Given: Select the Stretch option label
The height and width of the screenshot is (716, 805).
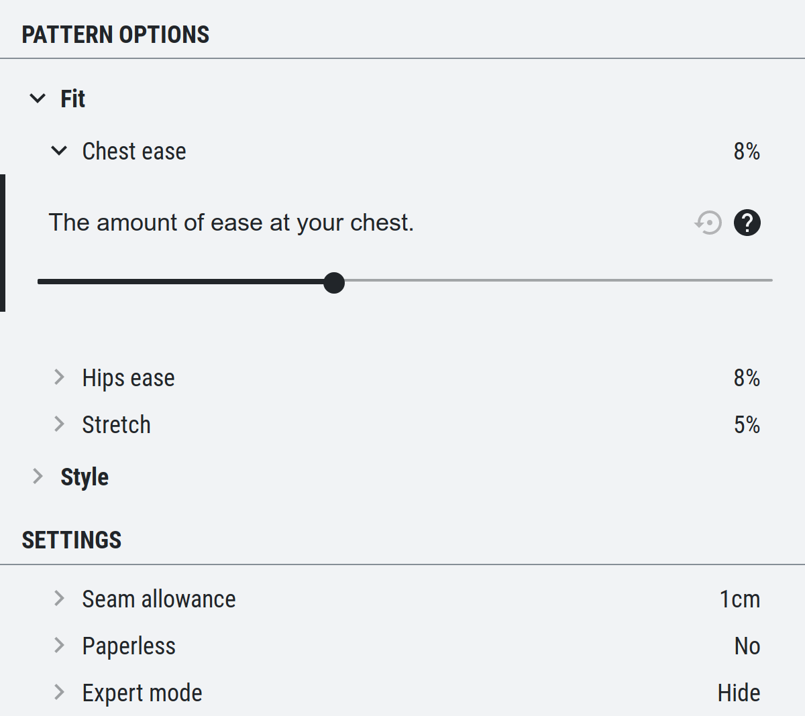Looking at the screenshot, I should coord(116,424).
